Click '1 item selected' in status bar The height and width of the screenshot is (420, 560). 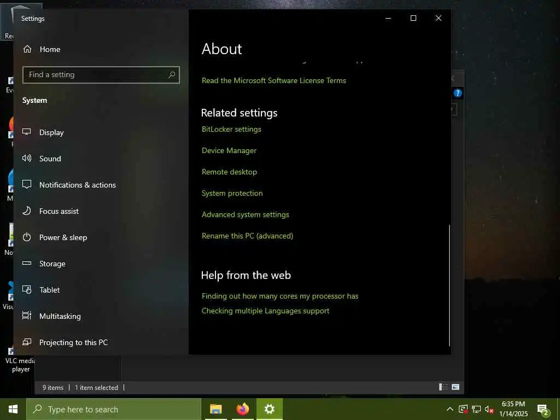pyautogui.click(x=96, y=388)
